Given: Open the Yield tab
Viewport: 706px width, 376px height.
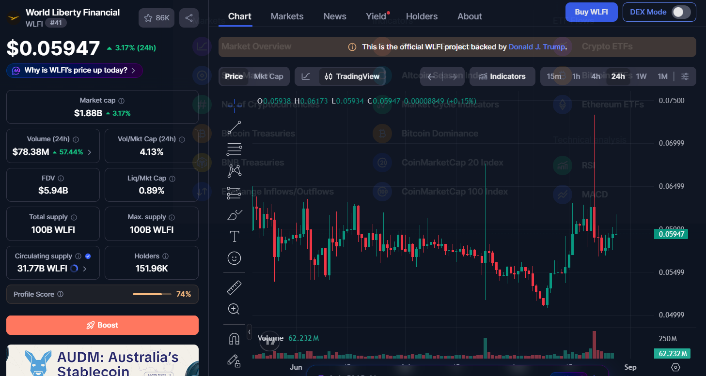Looking at the screenshot, I should (x=377, y=16).
